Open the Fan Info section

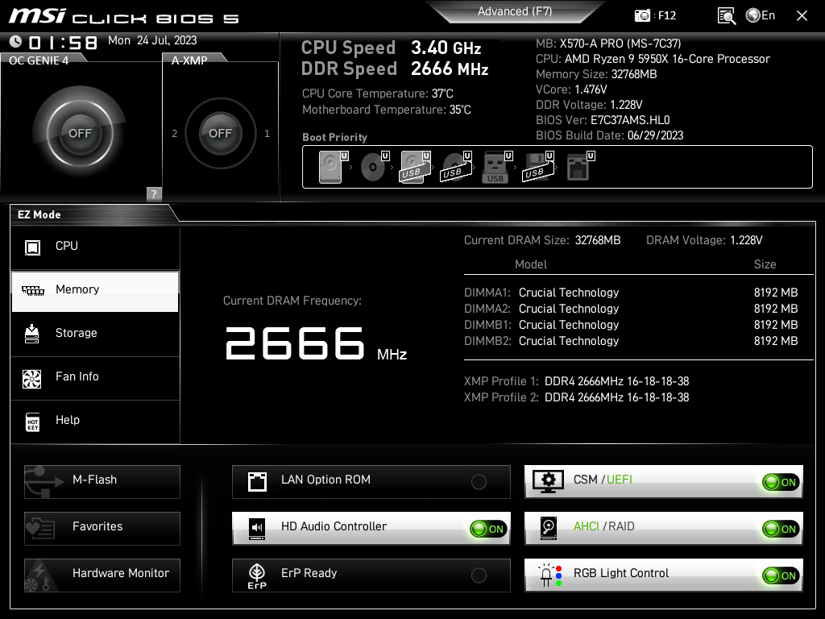pyautogui.click(x=95, y=378)
